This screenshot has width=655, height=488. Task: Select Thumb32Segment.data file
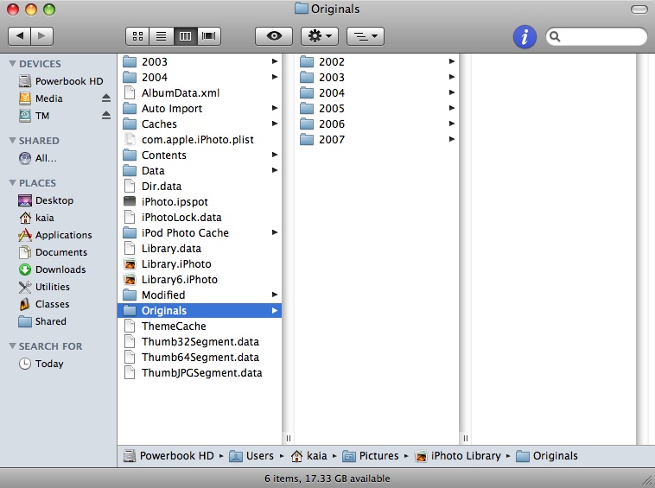[200, 341]
